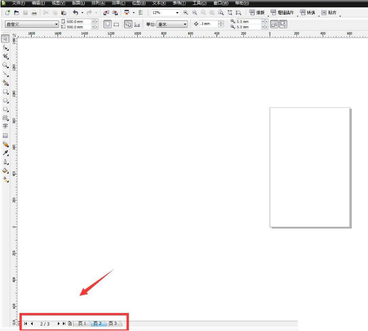The height and width of the screenshot is (331, 368).
Task: Open the 自定义 paper type dropdown
Action: pos(32,24)
